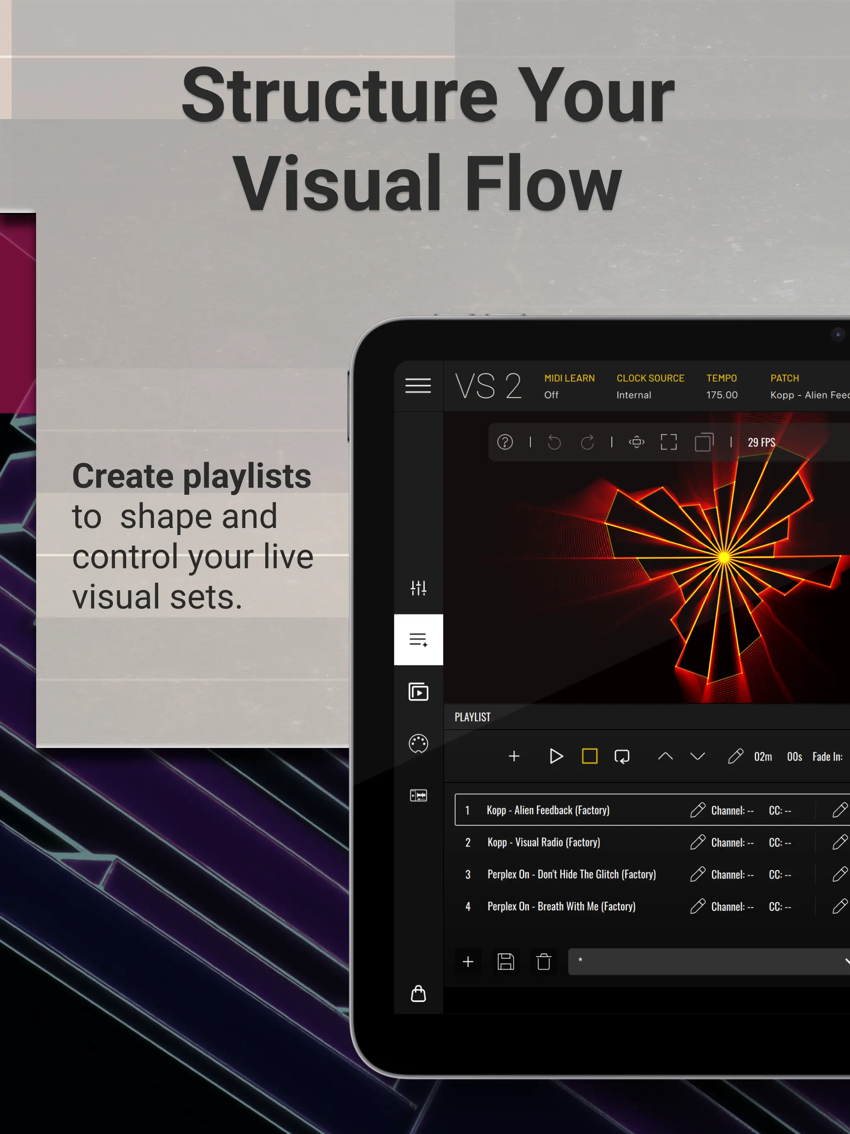Click CC value on Breath With Me row
The image size is (850, 1134).
(x=780, y=907)
